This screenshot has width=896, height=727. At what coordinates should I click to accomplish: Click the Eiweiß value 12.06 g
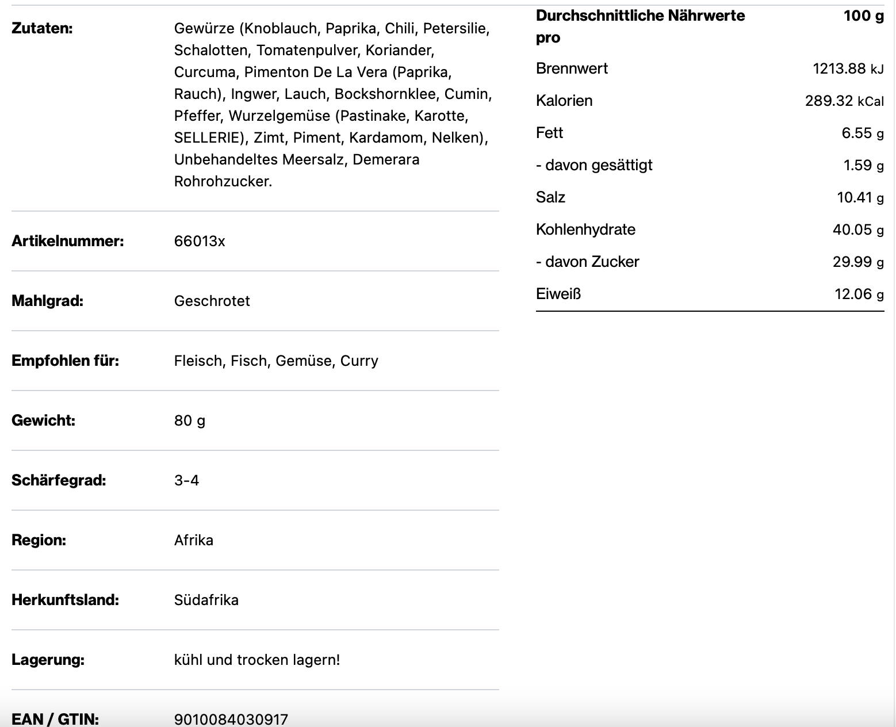[x=859, y=294]
